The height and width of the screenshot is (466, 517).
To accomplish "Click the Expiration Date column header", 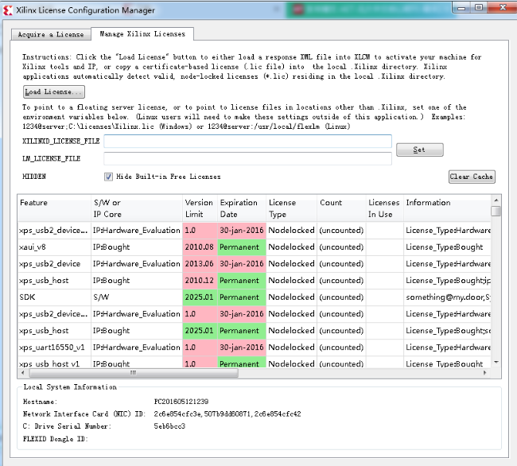I will (x=240, y=207).
